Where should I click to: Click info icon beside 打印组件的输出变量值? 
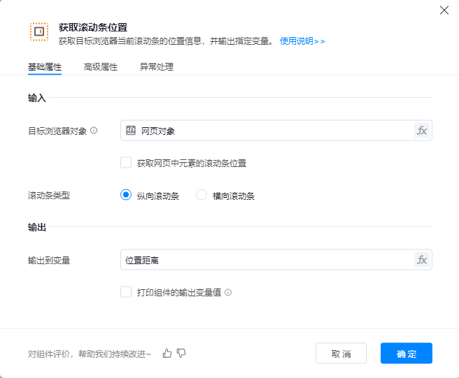(x=228, y=293)
